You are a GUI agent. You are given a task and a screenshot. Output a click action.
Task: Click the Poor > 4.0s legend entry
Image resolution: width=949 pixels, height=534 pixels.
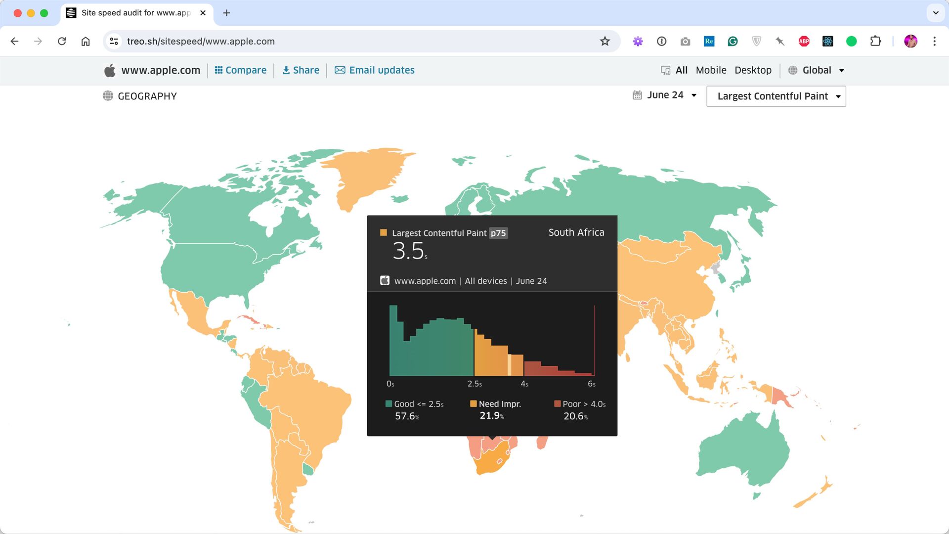[580, 404]
